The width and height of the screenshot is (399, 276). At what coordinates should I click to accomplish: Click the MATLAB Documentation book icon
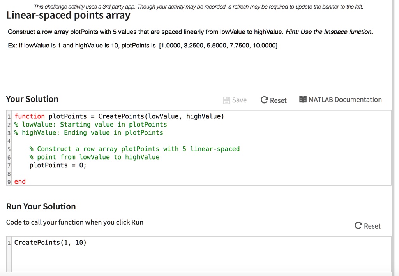tap(303, 100)
